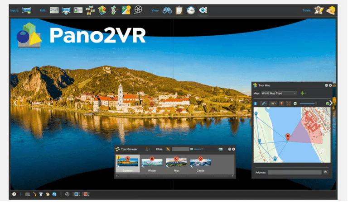
Task: Open the Tour Map icon in top toolbar
Action: click(102, 10)
